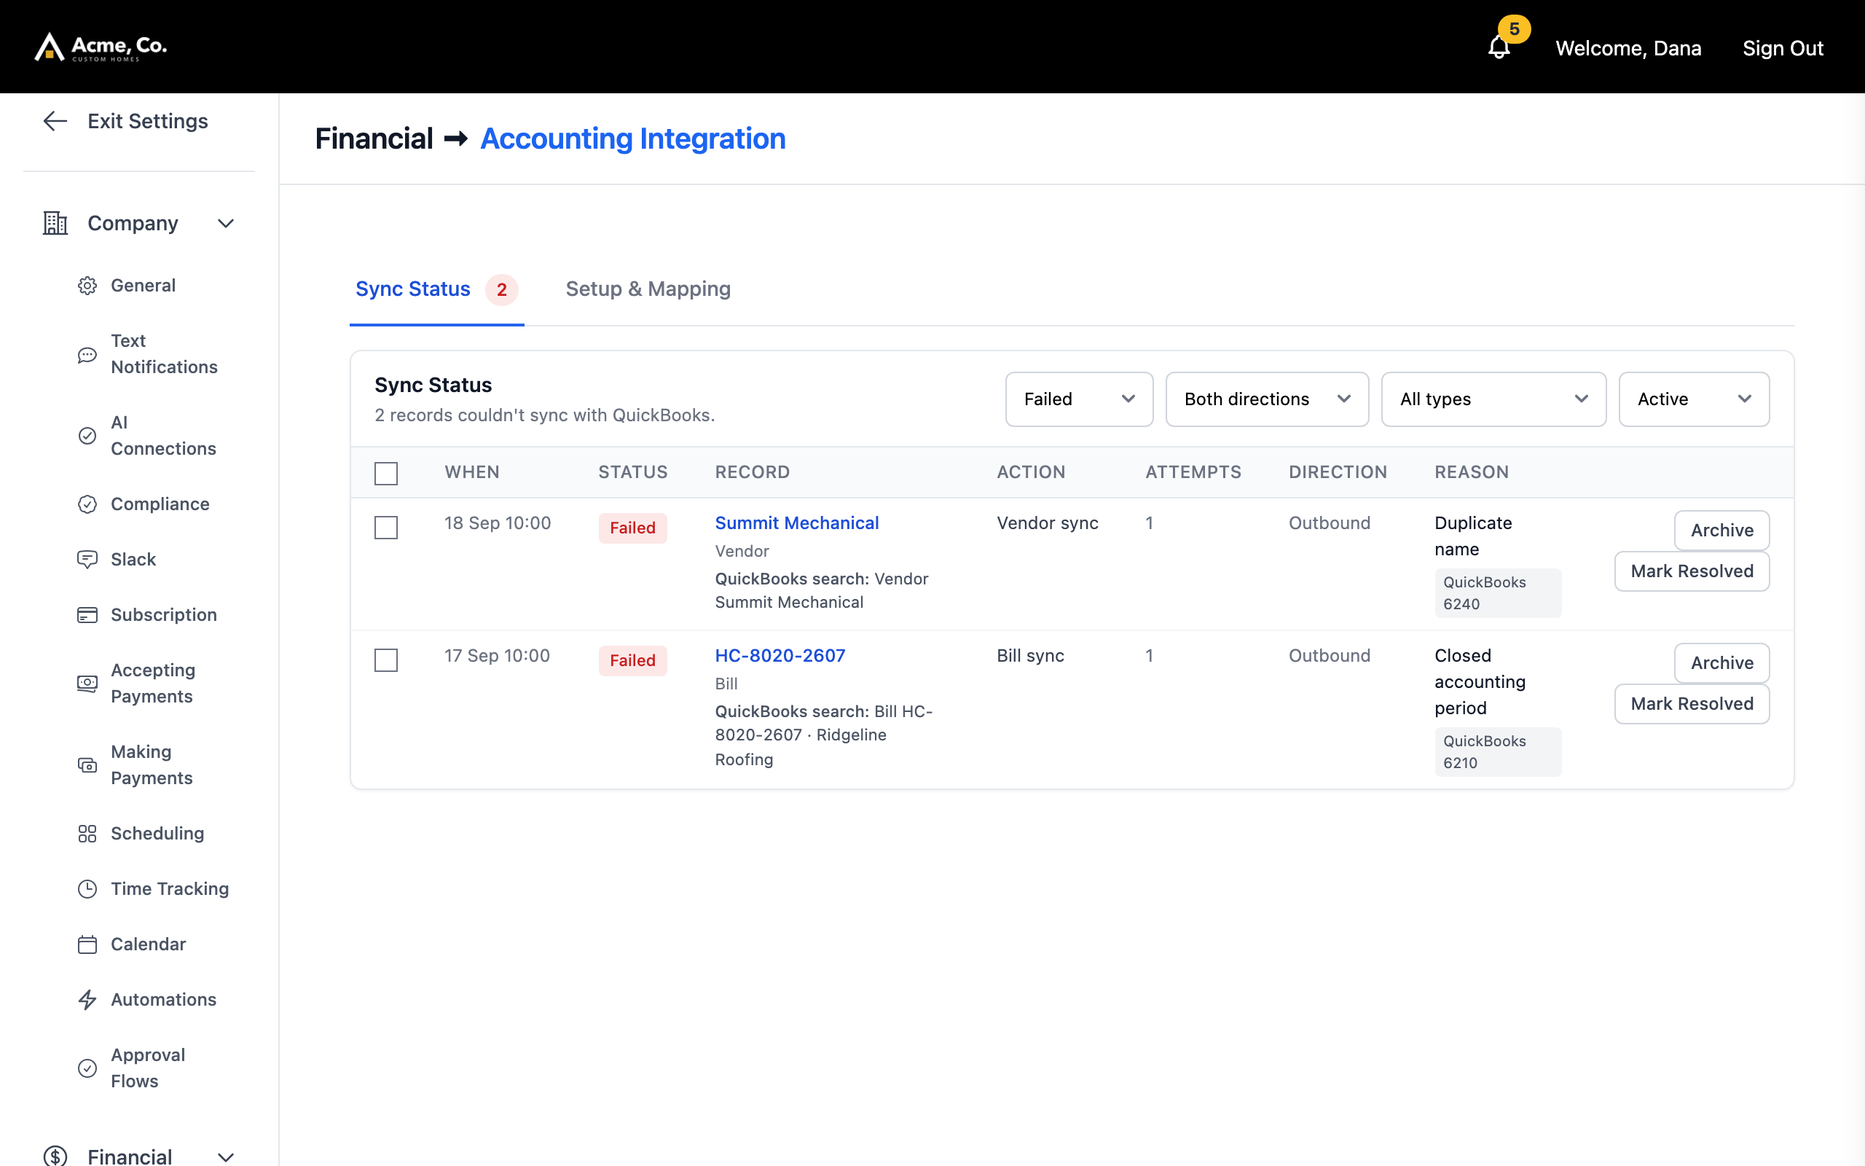Screen dimensions: 1865x1166
Task: Click the Time Tracking clock icon
Action: pyautogui.click(x=87, y=889)
